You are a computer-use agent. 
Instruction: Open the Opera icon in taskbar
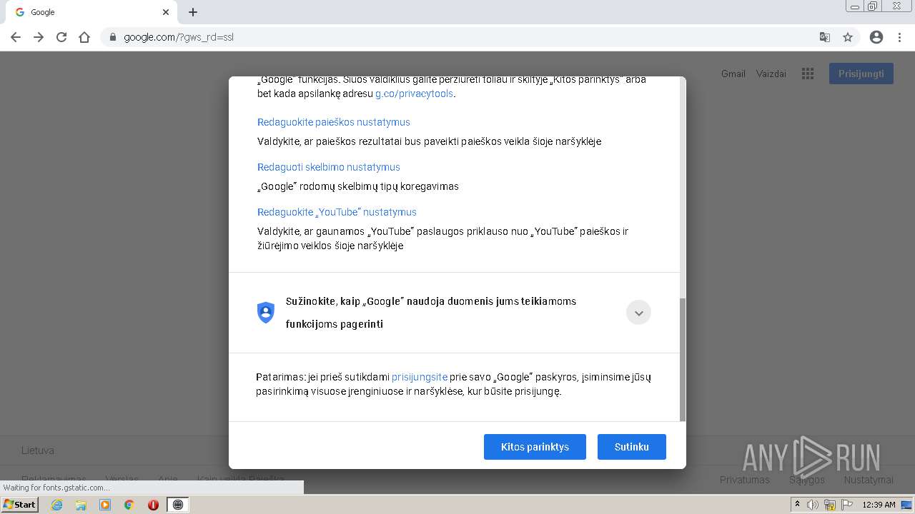point(153,505)
